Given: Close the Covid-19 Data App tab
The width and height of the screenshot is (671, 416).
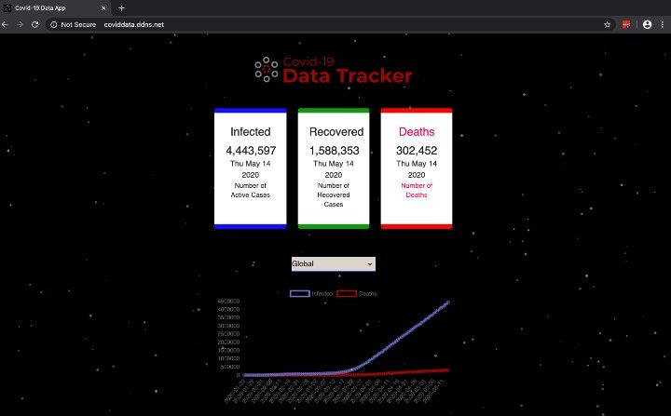Looking at the screenshot, I should tap(103, 8).
